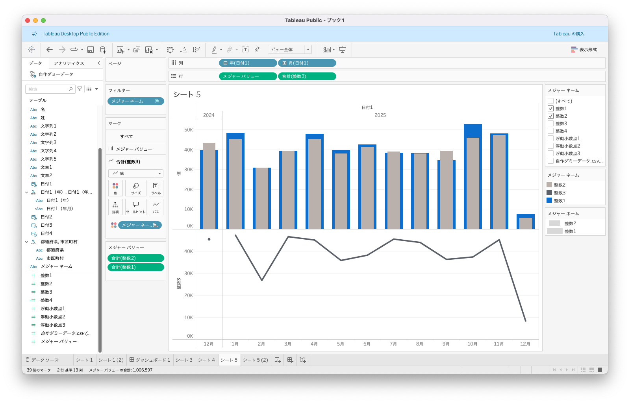630x403 pixels.
Task: Click the new dashboard icon in bottom tabs
Action: 290,360
